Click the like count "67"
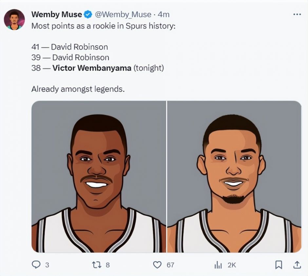Image resolution: width=308 pixels, height=276 pixels. click(170, 265)
